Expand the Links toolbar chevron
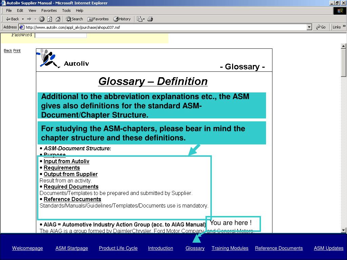The image size is (347, 260). point(344,26)
